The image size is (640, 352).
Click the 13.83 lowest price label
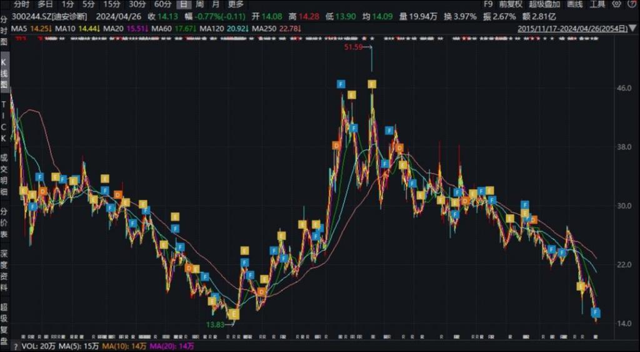[x=213, y=325]
